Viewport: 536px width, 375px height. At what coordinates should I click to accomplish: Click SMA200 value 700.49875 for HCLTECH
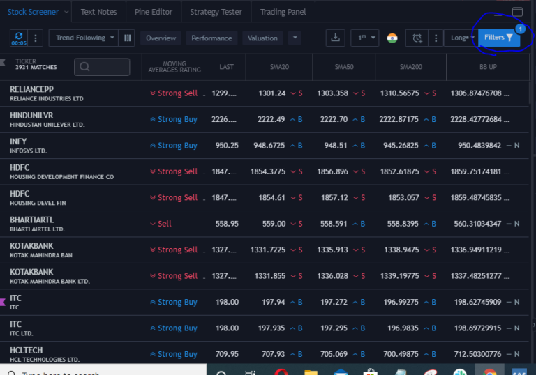pos(401,354)
